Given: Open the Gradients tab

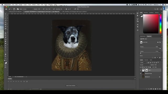Looking at the screenshot, I should [x=151, y=13].
